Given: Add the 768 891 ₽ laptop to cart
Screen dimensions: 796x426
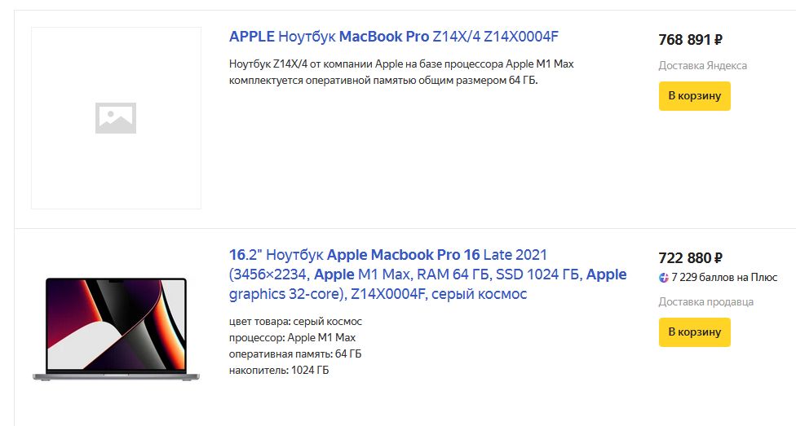Looking at the screenshot, I should click(x=694, y=96).
